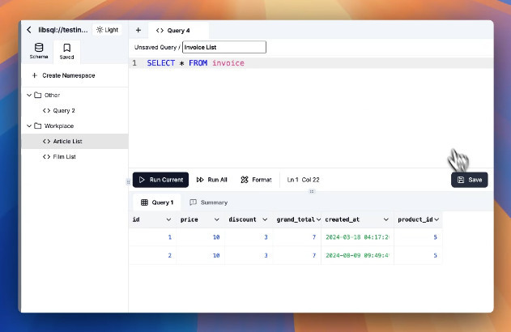Open the Article List saved query

tap(75, 141)
